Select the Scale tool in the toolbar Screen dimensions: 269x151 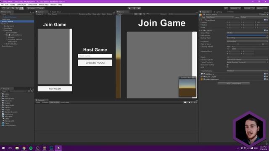click(x=17, y=8)
